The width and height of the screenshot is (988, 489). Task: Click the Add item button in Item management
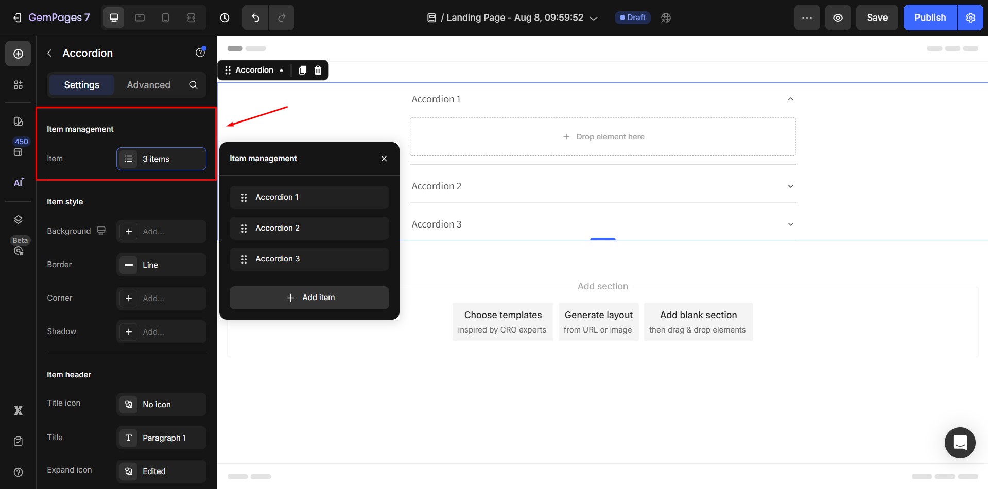tap(309, 298)
